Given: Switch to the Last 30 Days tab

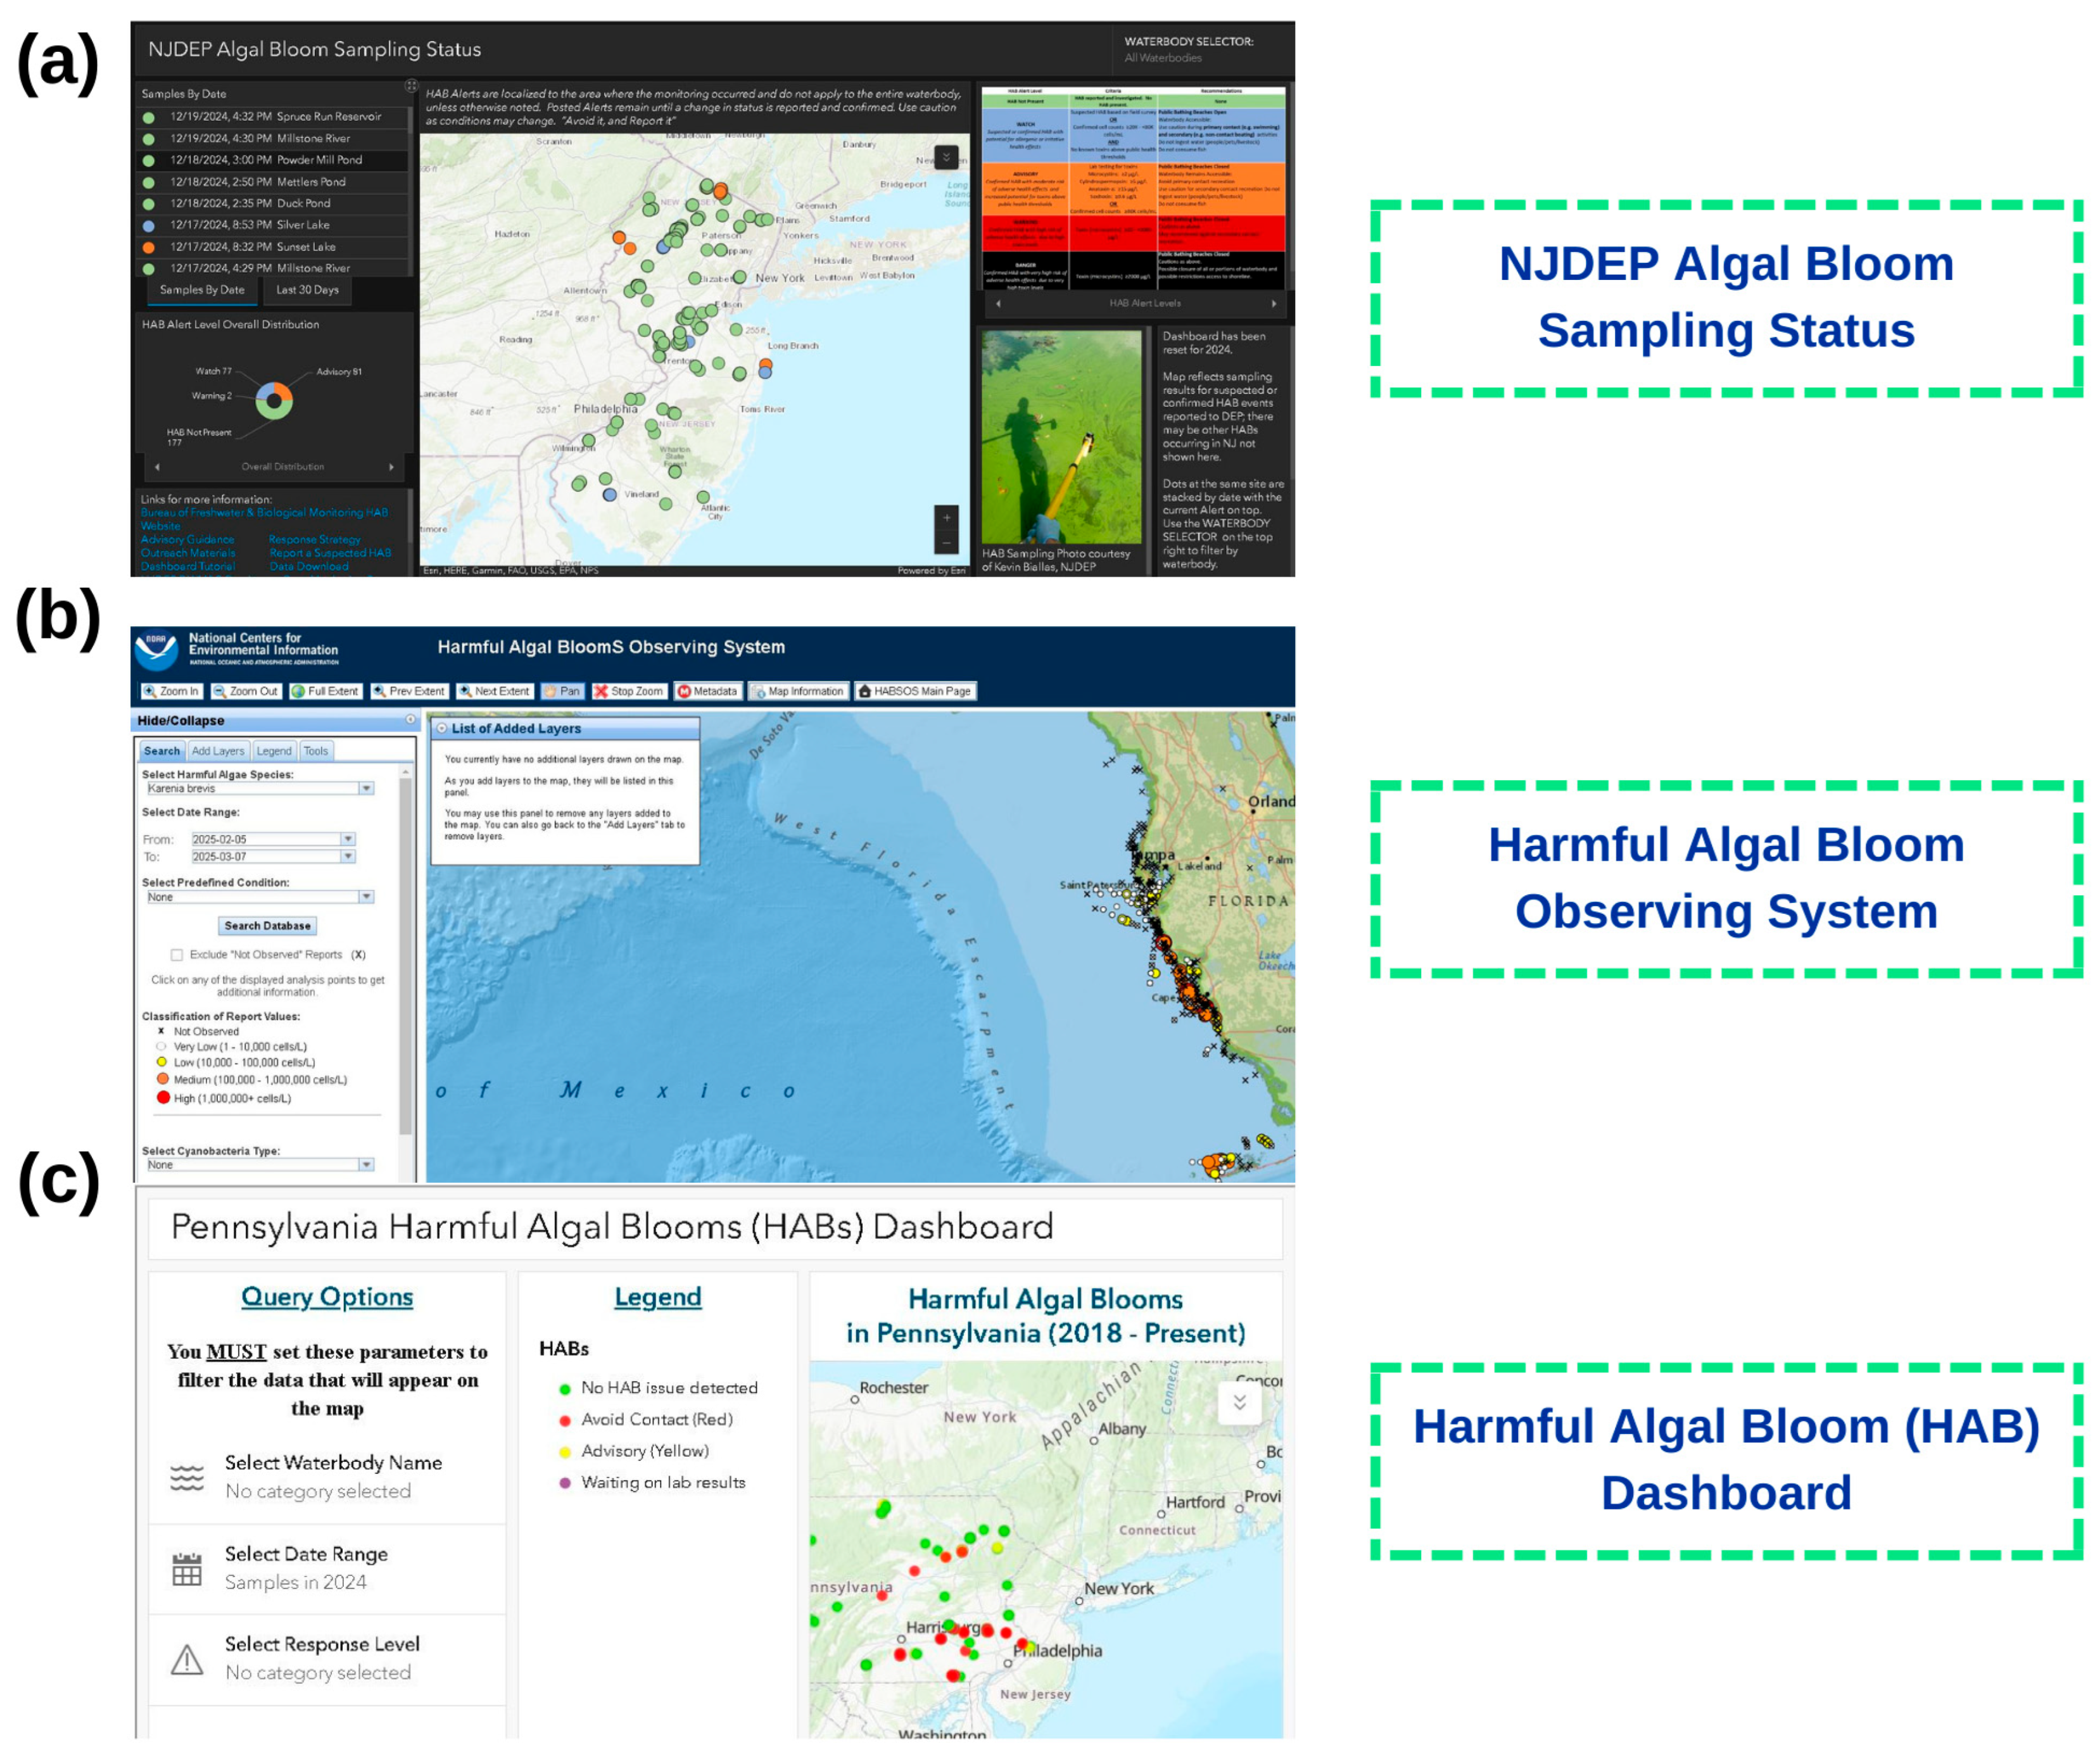Looking at the screenshot, I should pos(307,290).
